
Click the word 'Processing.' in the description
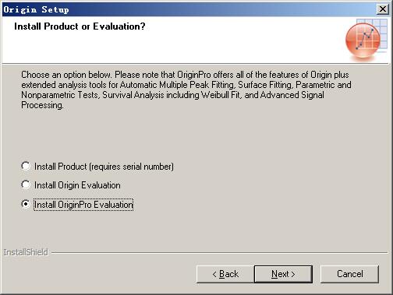(42, 105)
